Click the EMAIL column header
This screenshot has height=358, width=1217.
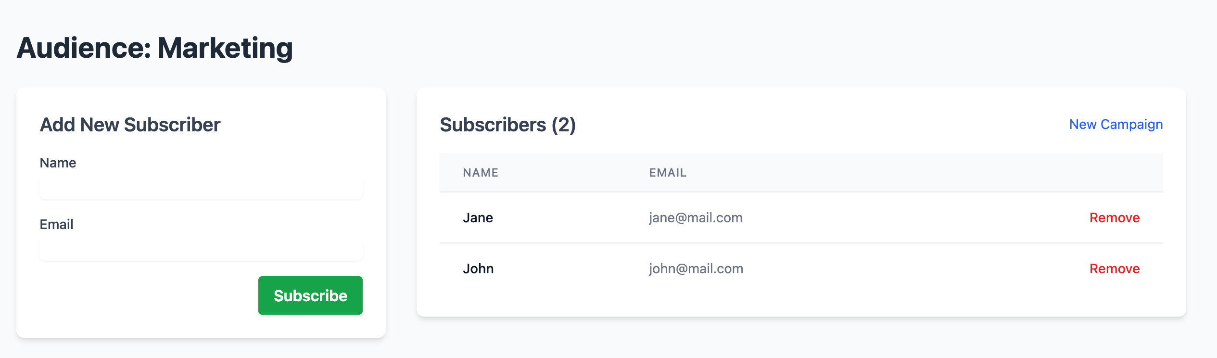pos(668,173)
